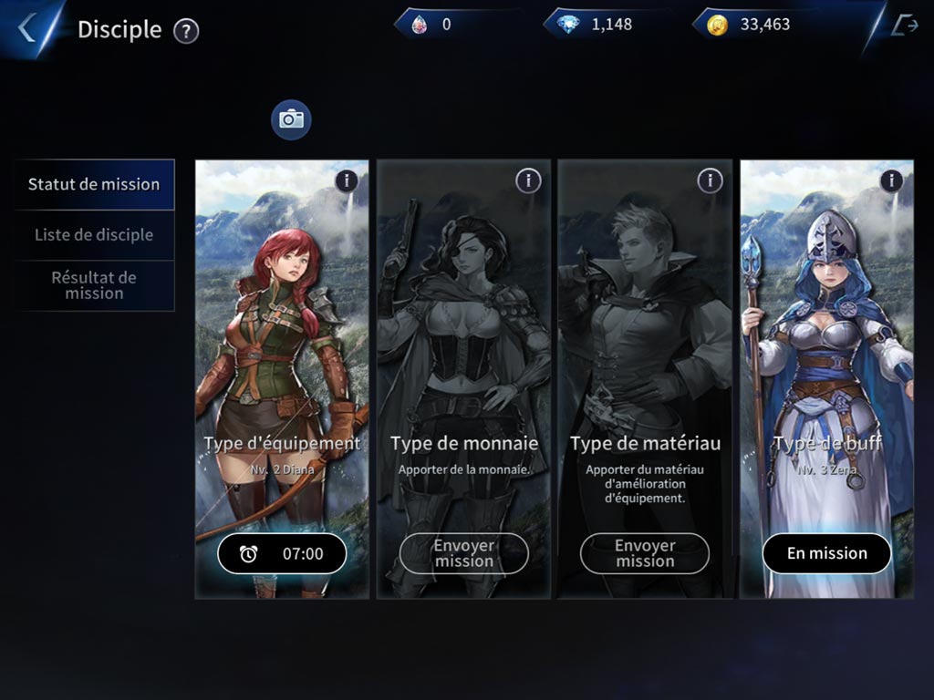
Task: Open info for the Type de matériau card
Action: (x=710, y=180)
